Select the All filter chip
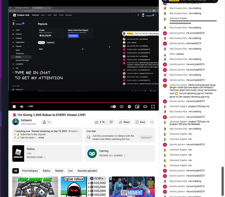Screen dimensions: 225x197 pyautogui.click(x=16, y=171)
